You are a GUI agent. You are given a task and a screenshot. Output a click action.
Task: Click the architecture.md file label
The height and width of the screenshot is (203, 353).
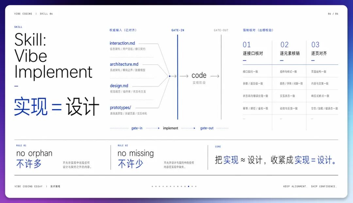coord(124,64)
